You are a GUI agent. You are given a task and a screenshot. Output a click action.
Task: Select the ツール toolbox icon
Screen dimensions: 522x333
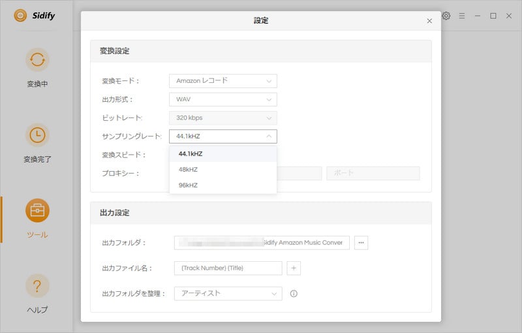pos(37,210)
